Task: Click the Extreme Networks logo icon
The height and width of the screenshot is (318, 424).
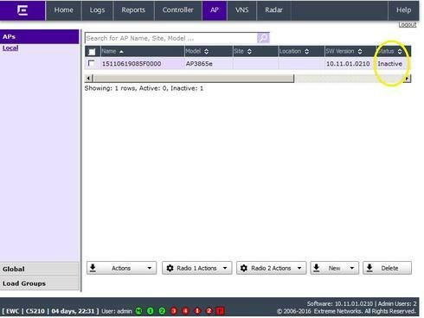Action: point(22,10)
